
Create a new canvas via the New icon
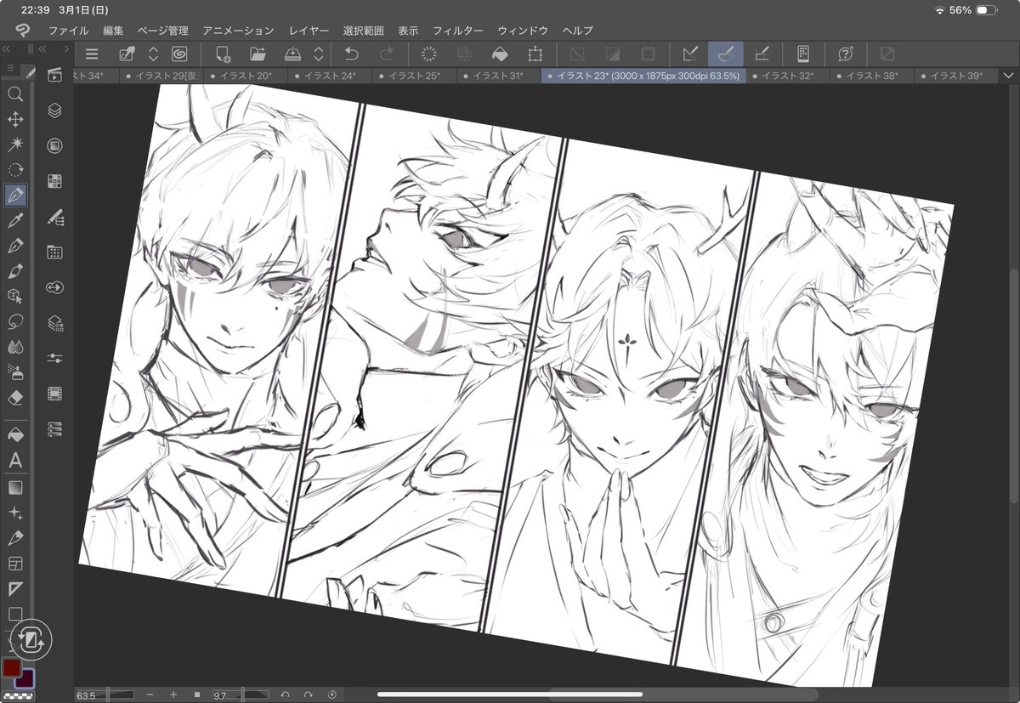[x=223, y=54]
